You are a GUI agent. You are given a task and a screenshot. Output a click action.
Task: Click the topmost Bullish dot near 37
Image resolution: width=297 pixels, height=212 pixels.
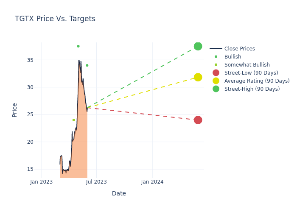tap(78, 46)
